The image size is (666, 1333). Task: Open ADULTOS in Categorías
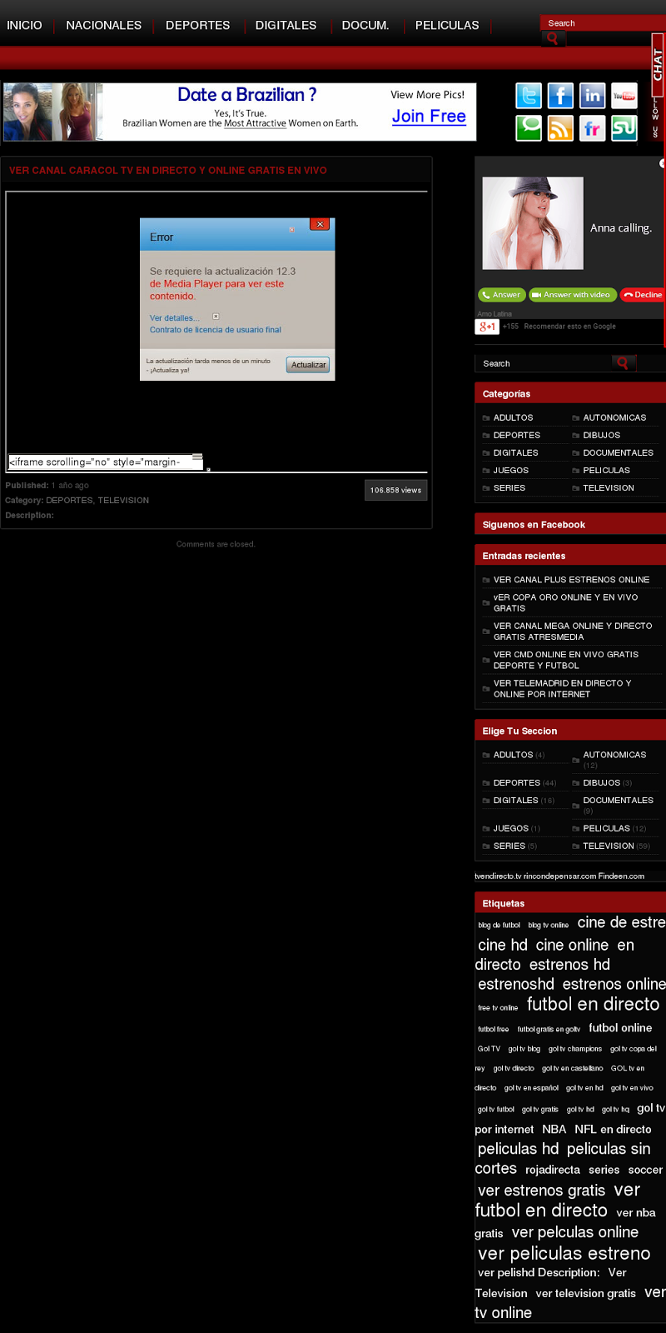513,417
